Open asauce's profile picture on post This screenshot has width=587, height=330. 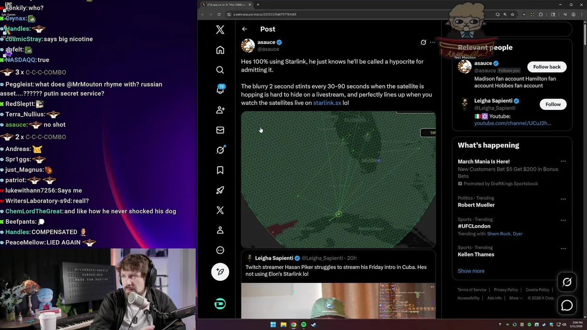pos(248,46)
